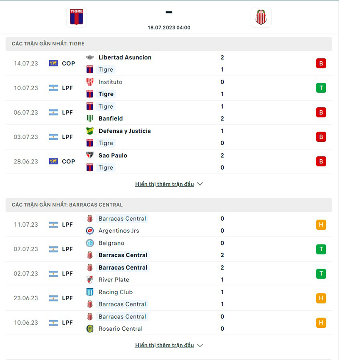Click the Barracas Central crest in header
Image resolution: width=339 pixels, height=360 pixels.
point(261,17)
